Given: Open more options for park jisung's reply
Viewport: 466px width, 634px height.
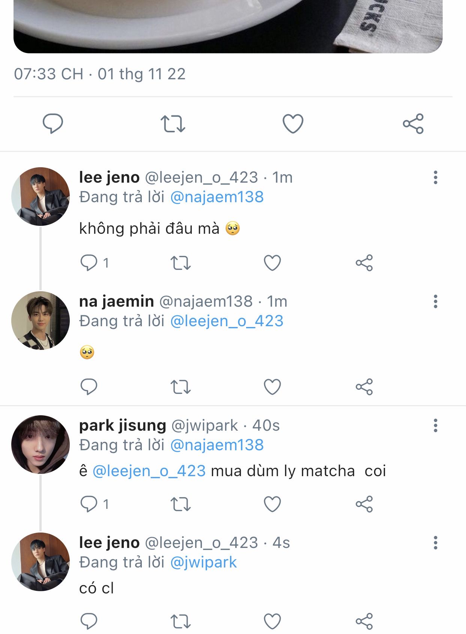Looking at the screenshot, I should [x=435, y=425].
